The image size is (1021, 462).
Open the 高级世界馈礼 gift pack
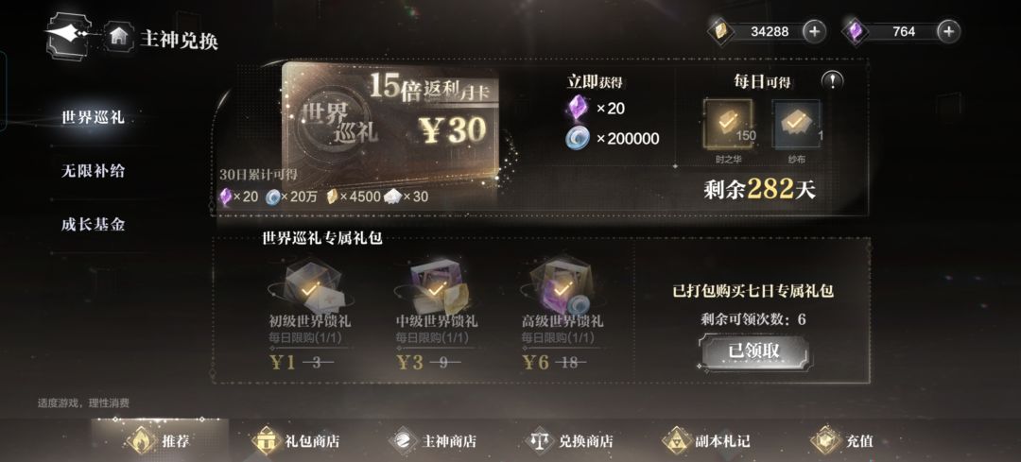click(x=562, y=288)
